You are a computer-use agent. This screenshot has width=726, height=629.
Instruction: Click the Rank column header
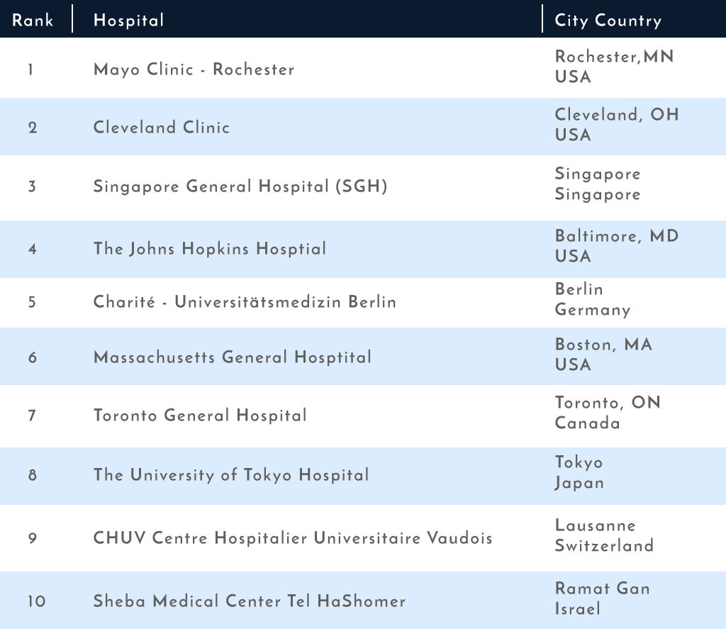pos(33,21)
